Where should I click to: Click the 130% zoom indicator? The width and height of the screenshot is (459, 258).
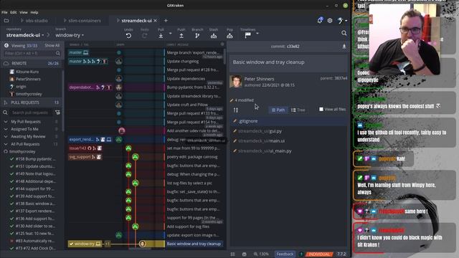tap(261, 254)
